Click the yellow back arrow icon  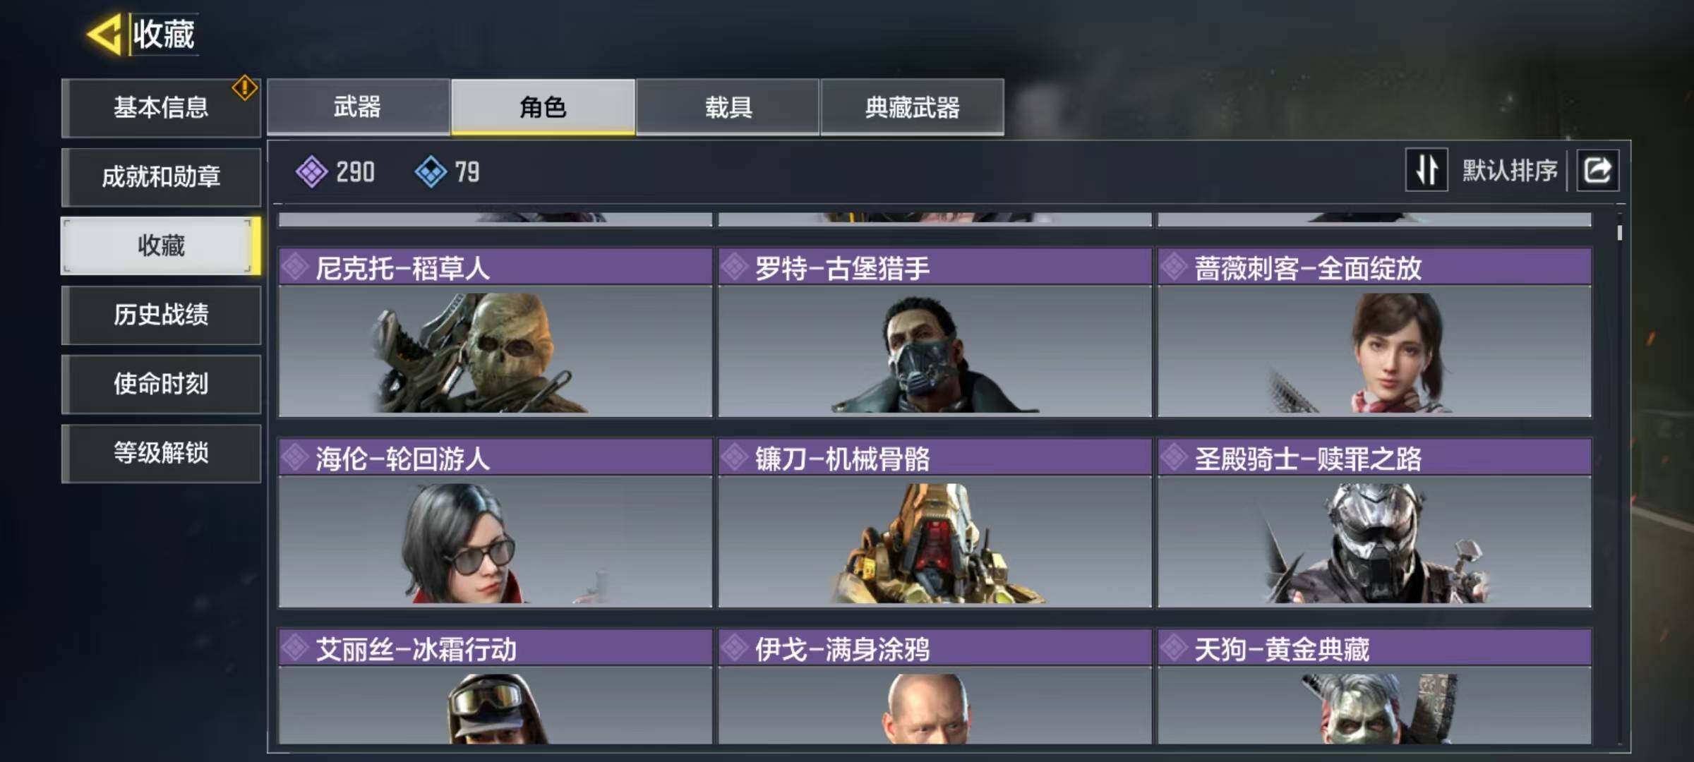pyautogui.click(x=104, y=34)
